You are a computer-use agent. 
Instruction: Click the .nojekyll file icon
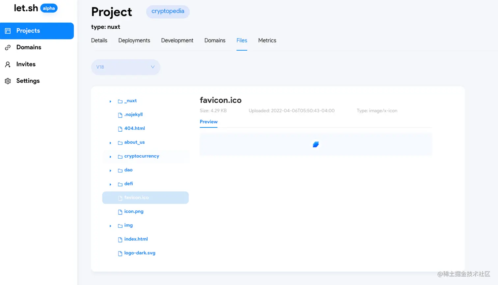120,115
